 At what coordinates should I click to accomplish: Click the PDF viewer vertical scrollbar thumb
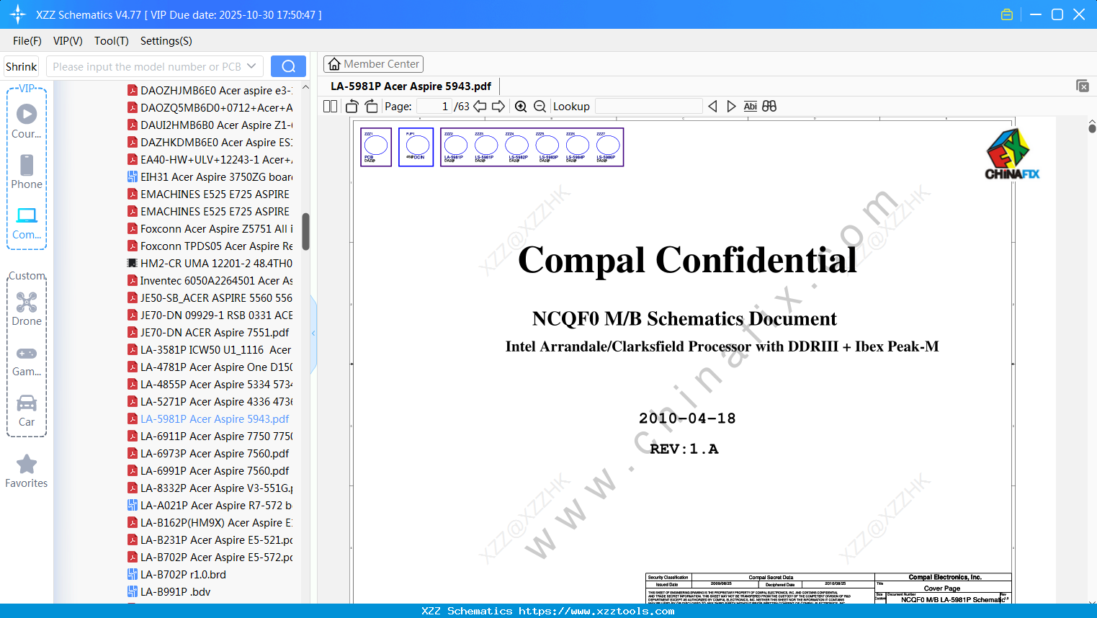pyautogui.click(x=1092, y=127)
